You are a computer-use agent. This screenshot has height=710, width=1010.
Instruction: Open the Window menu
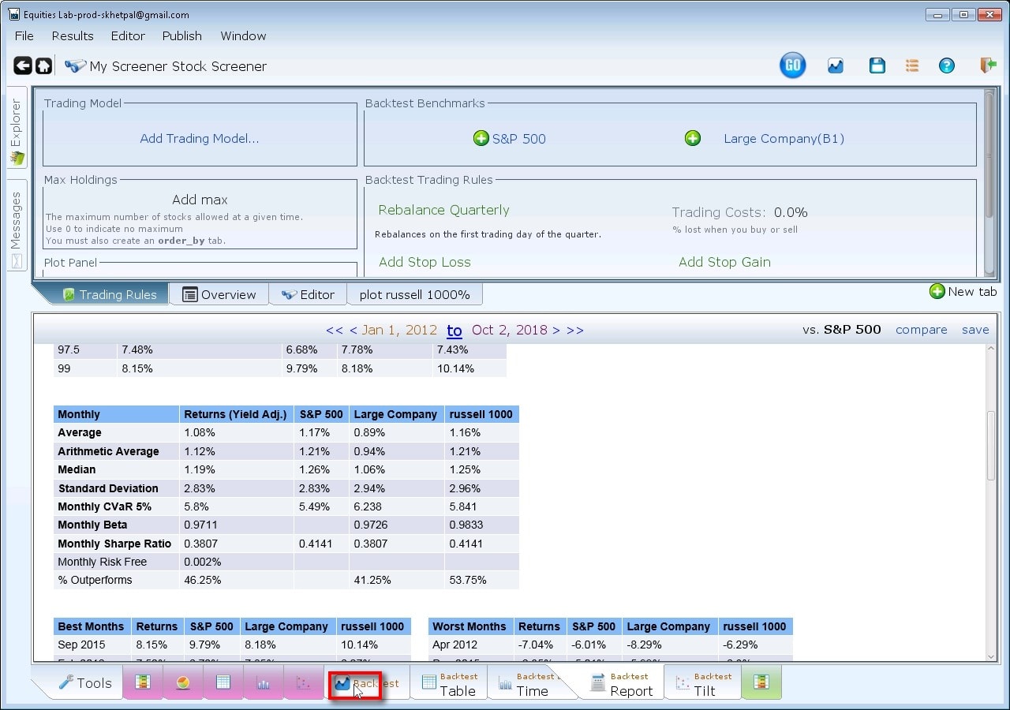(243, 35)
